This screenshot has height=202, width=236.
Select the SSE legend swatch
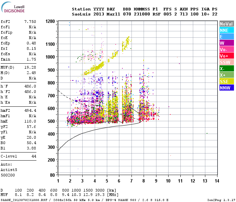[227, 81]
